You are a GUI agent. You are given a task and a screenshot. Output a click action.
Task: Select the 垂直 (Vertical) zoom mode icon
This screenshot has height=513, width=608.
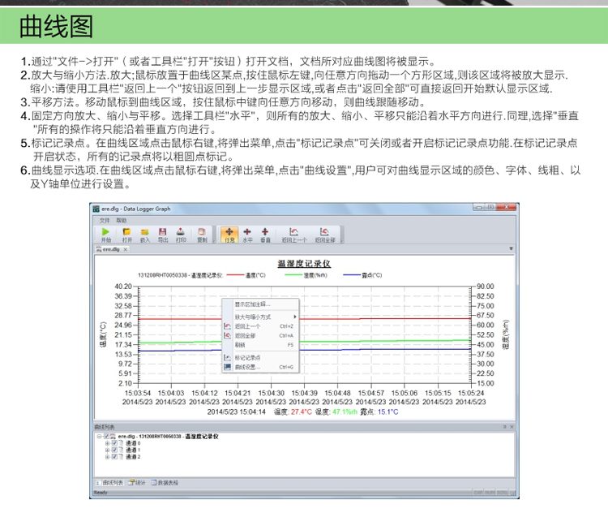pos(266,232)
